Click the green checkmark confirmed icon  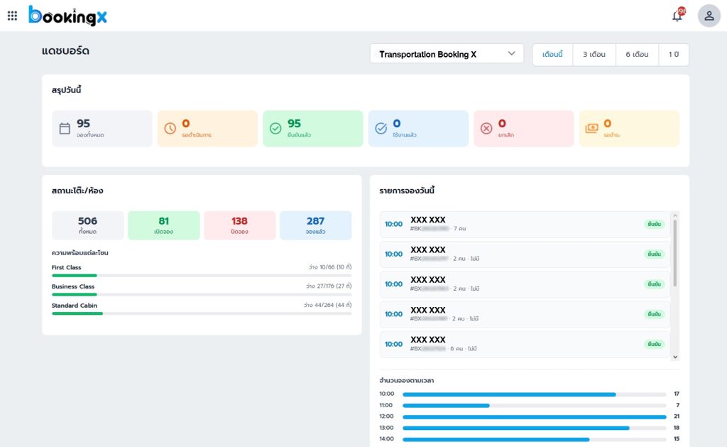275,129
